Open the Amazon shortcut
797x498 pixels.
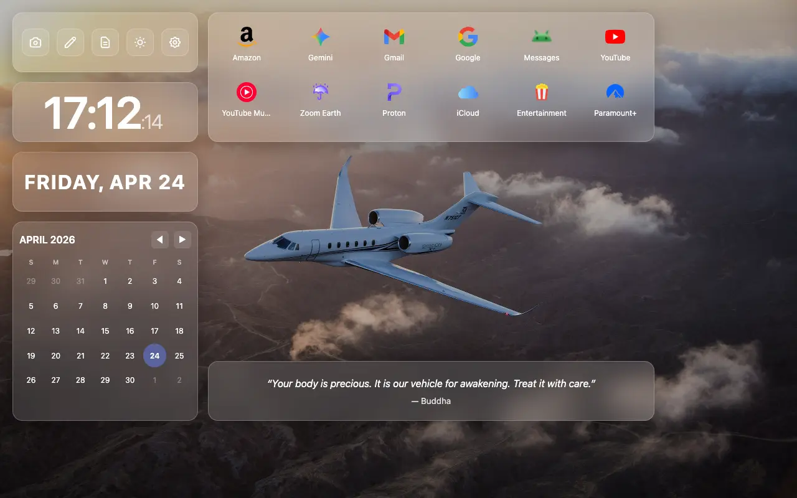(x=247, y=37)
